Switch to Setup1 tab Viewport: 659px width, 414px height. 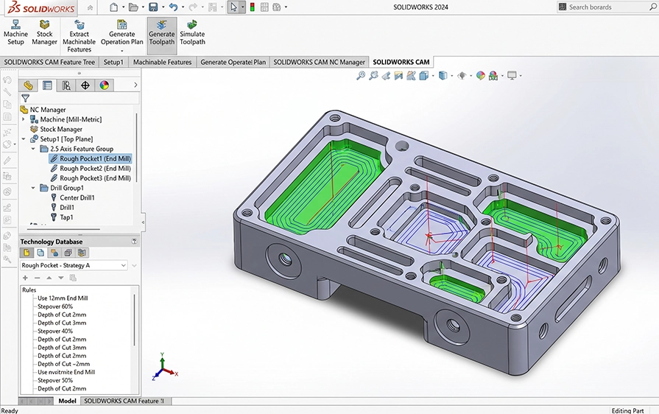tap(113, 62)
